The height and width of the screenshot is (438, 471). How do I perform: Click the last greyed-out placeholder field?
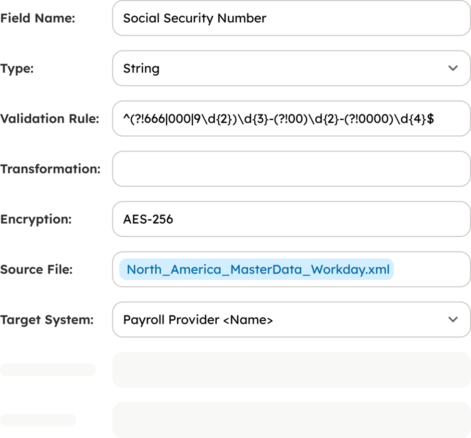pos(291,420)
